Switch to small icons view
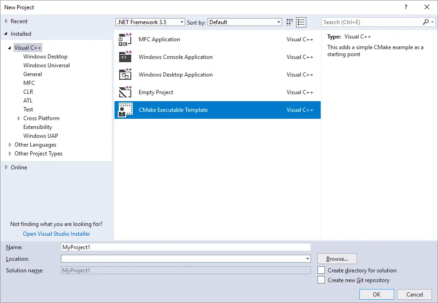 (290, 22)
